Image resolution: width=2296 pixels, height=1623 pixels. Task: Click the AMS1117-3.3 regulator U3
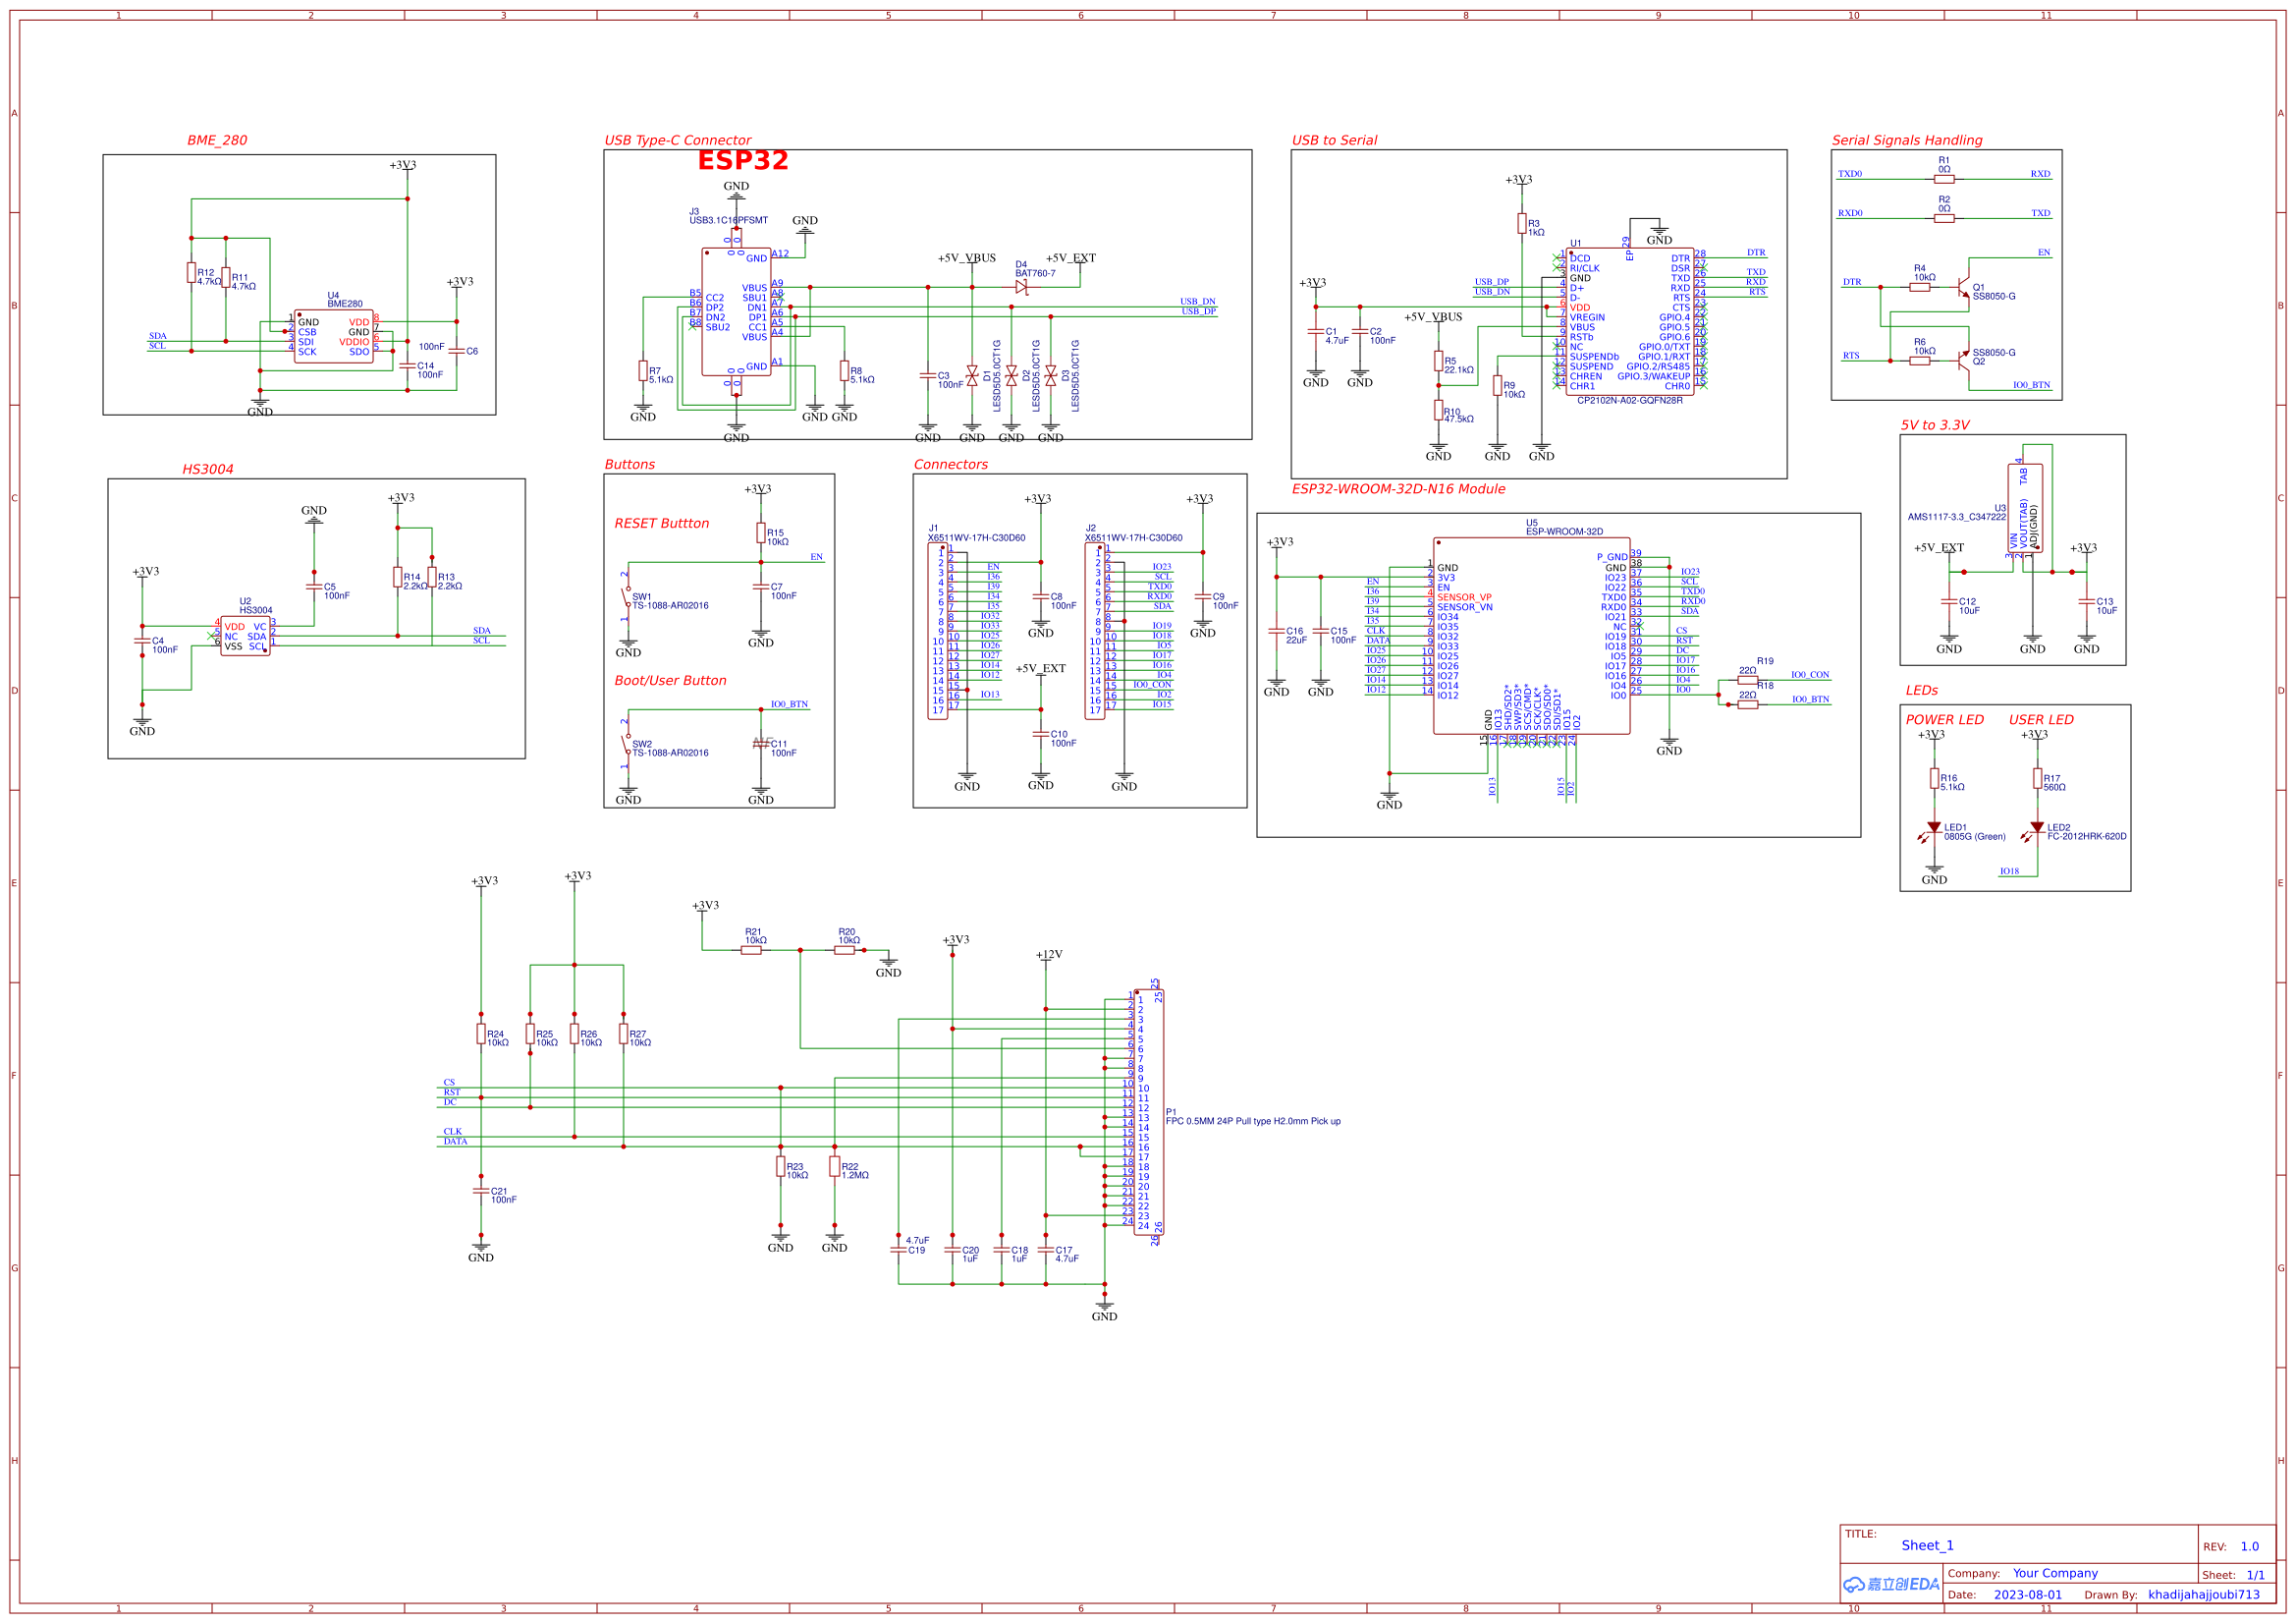tap(2025, 509)
